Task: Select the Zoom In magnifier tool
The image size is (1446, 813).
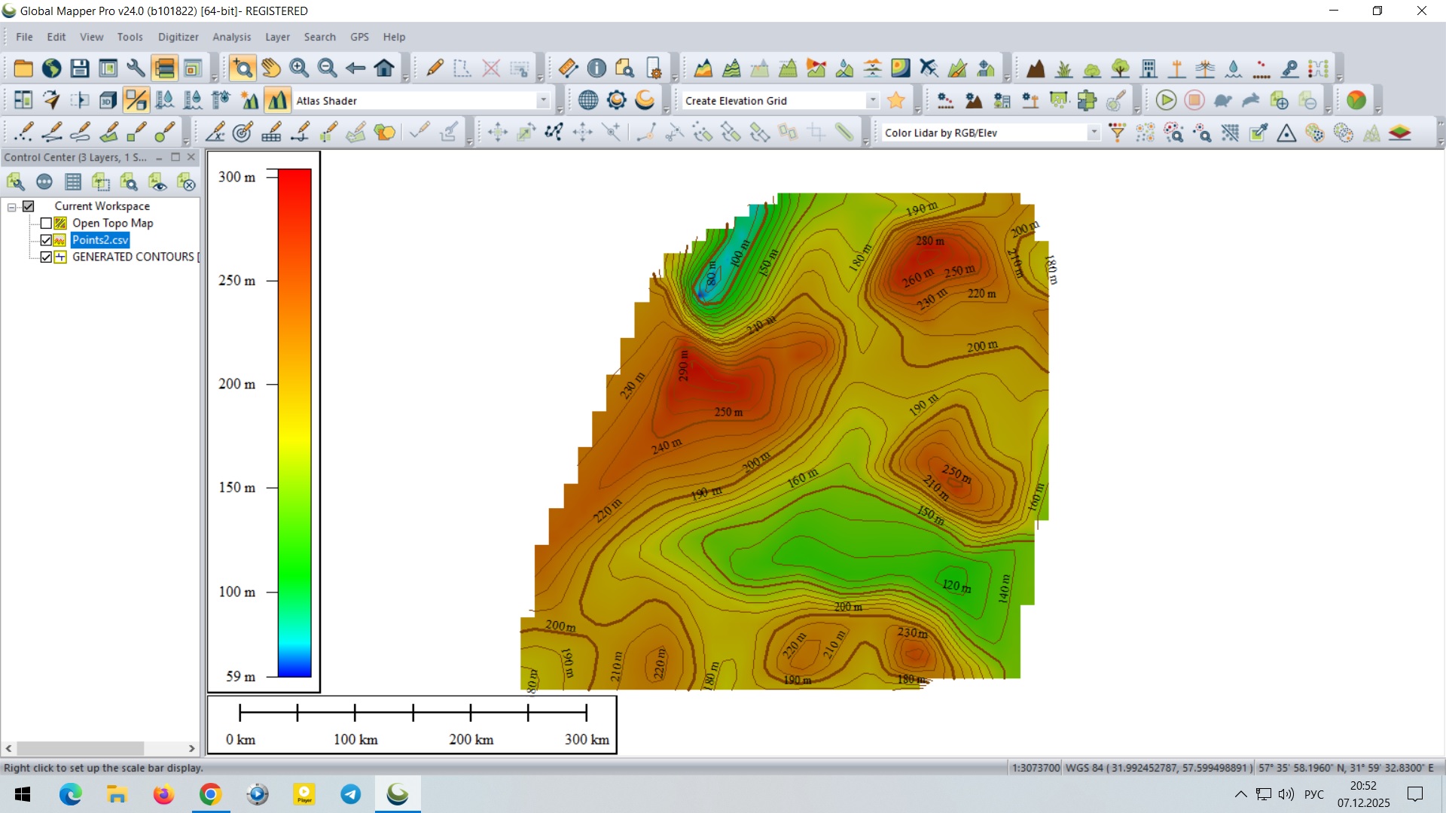Action: [x=299, y=69]
